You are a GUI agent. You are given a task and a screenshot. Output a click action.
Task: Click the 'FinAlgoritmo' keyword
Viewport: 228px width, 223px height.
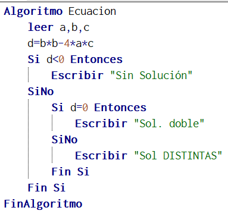point(43,204)
